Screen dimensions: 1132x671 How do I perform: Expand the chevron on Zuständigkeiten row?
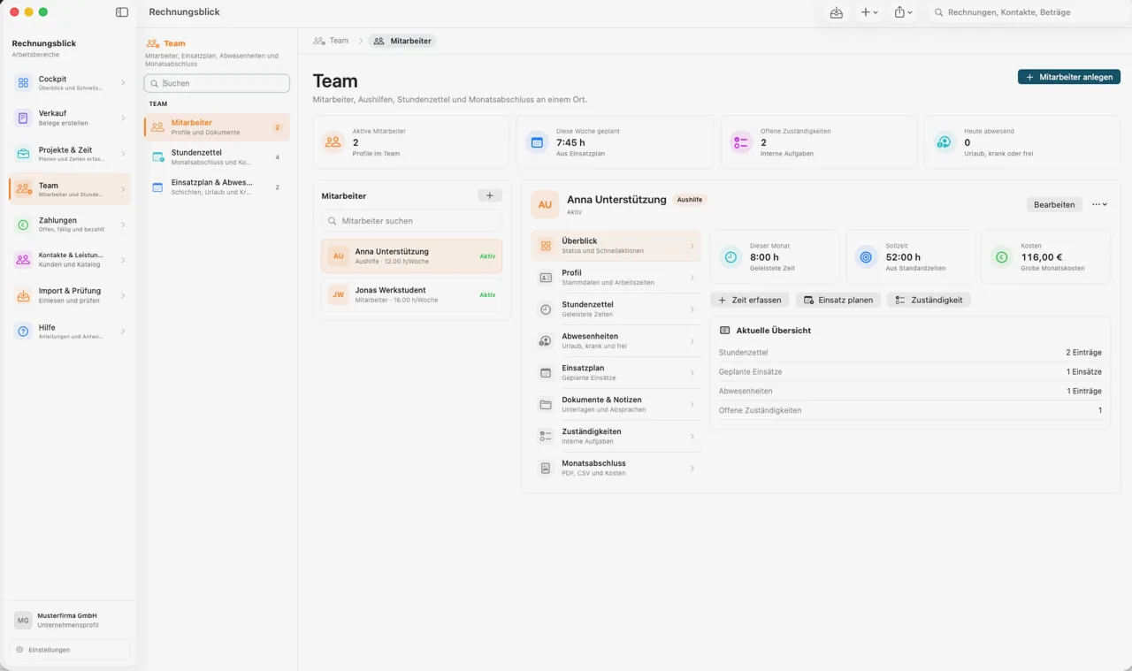(692, 437)
